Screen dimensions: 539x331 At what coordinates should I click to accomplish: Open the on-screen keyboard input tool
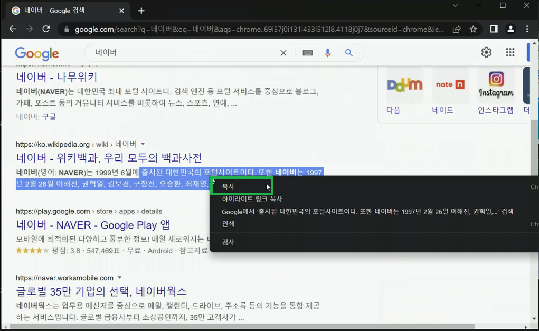tap(308, 53)
